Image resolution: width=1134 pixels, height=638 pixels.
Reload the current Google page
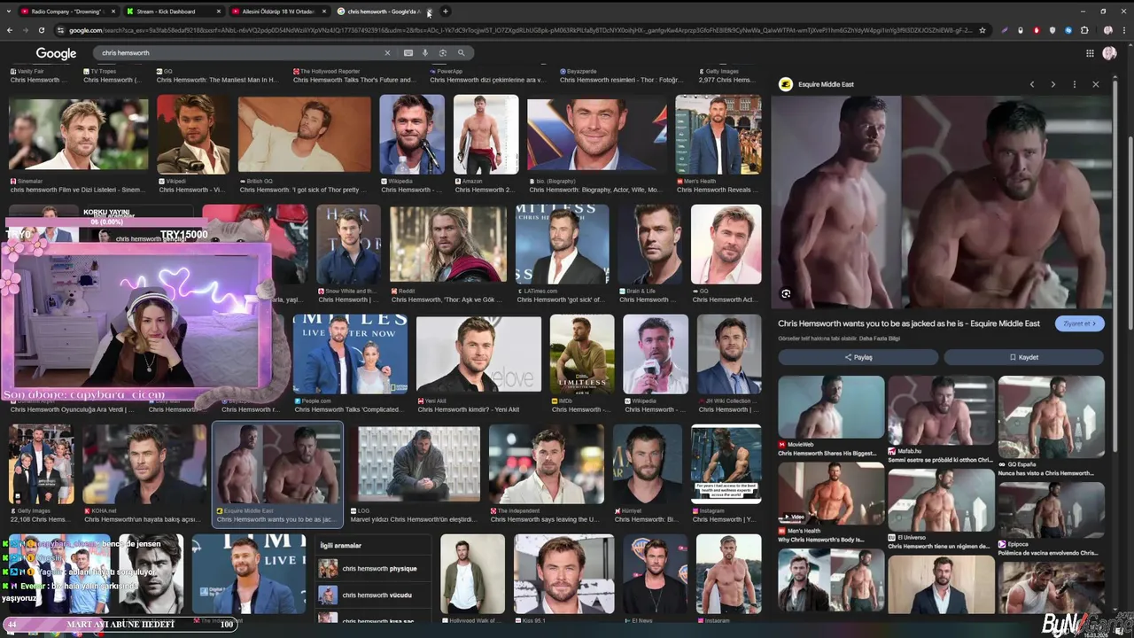41,30
